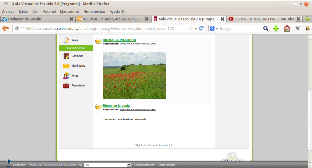312x168 pixels.
Task: Click the Firefox home button icon
Action: coord(287,28)
